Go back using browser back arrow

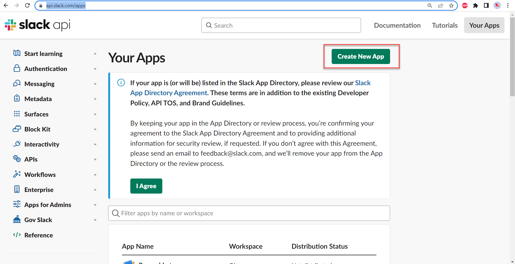6,5
